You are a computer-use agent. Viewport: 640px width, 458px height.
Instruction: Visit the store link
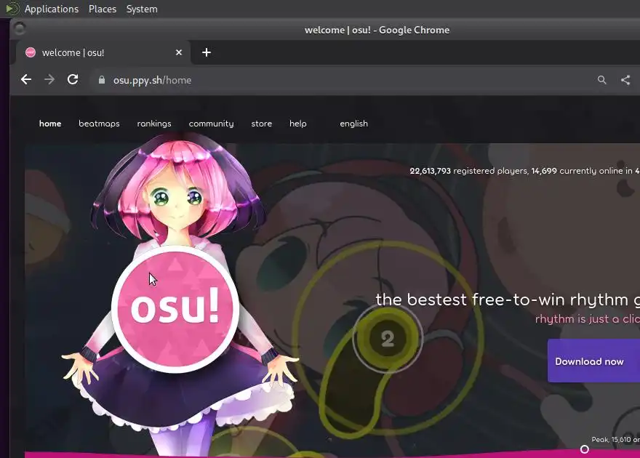[262, 124]
